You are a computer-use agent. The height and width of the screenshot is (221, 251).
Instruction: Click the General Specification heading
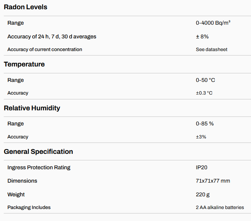(38, 151)
